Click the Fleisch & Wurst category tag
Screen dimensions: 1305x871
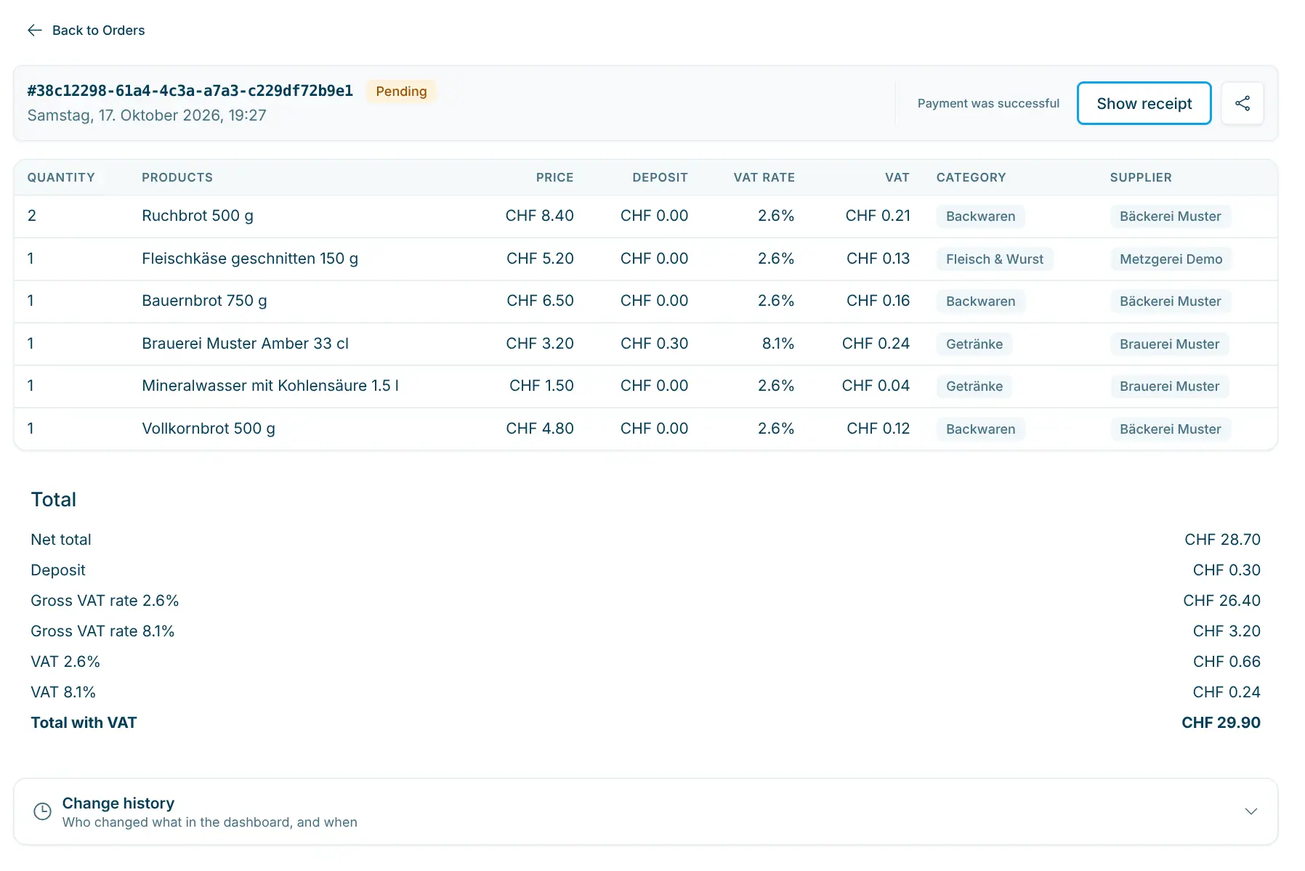point(994,259)
